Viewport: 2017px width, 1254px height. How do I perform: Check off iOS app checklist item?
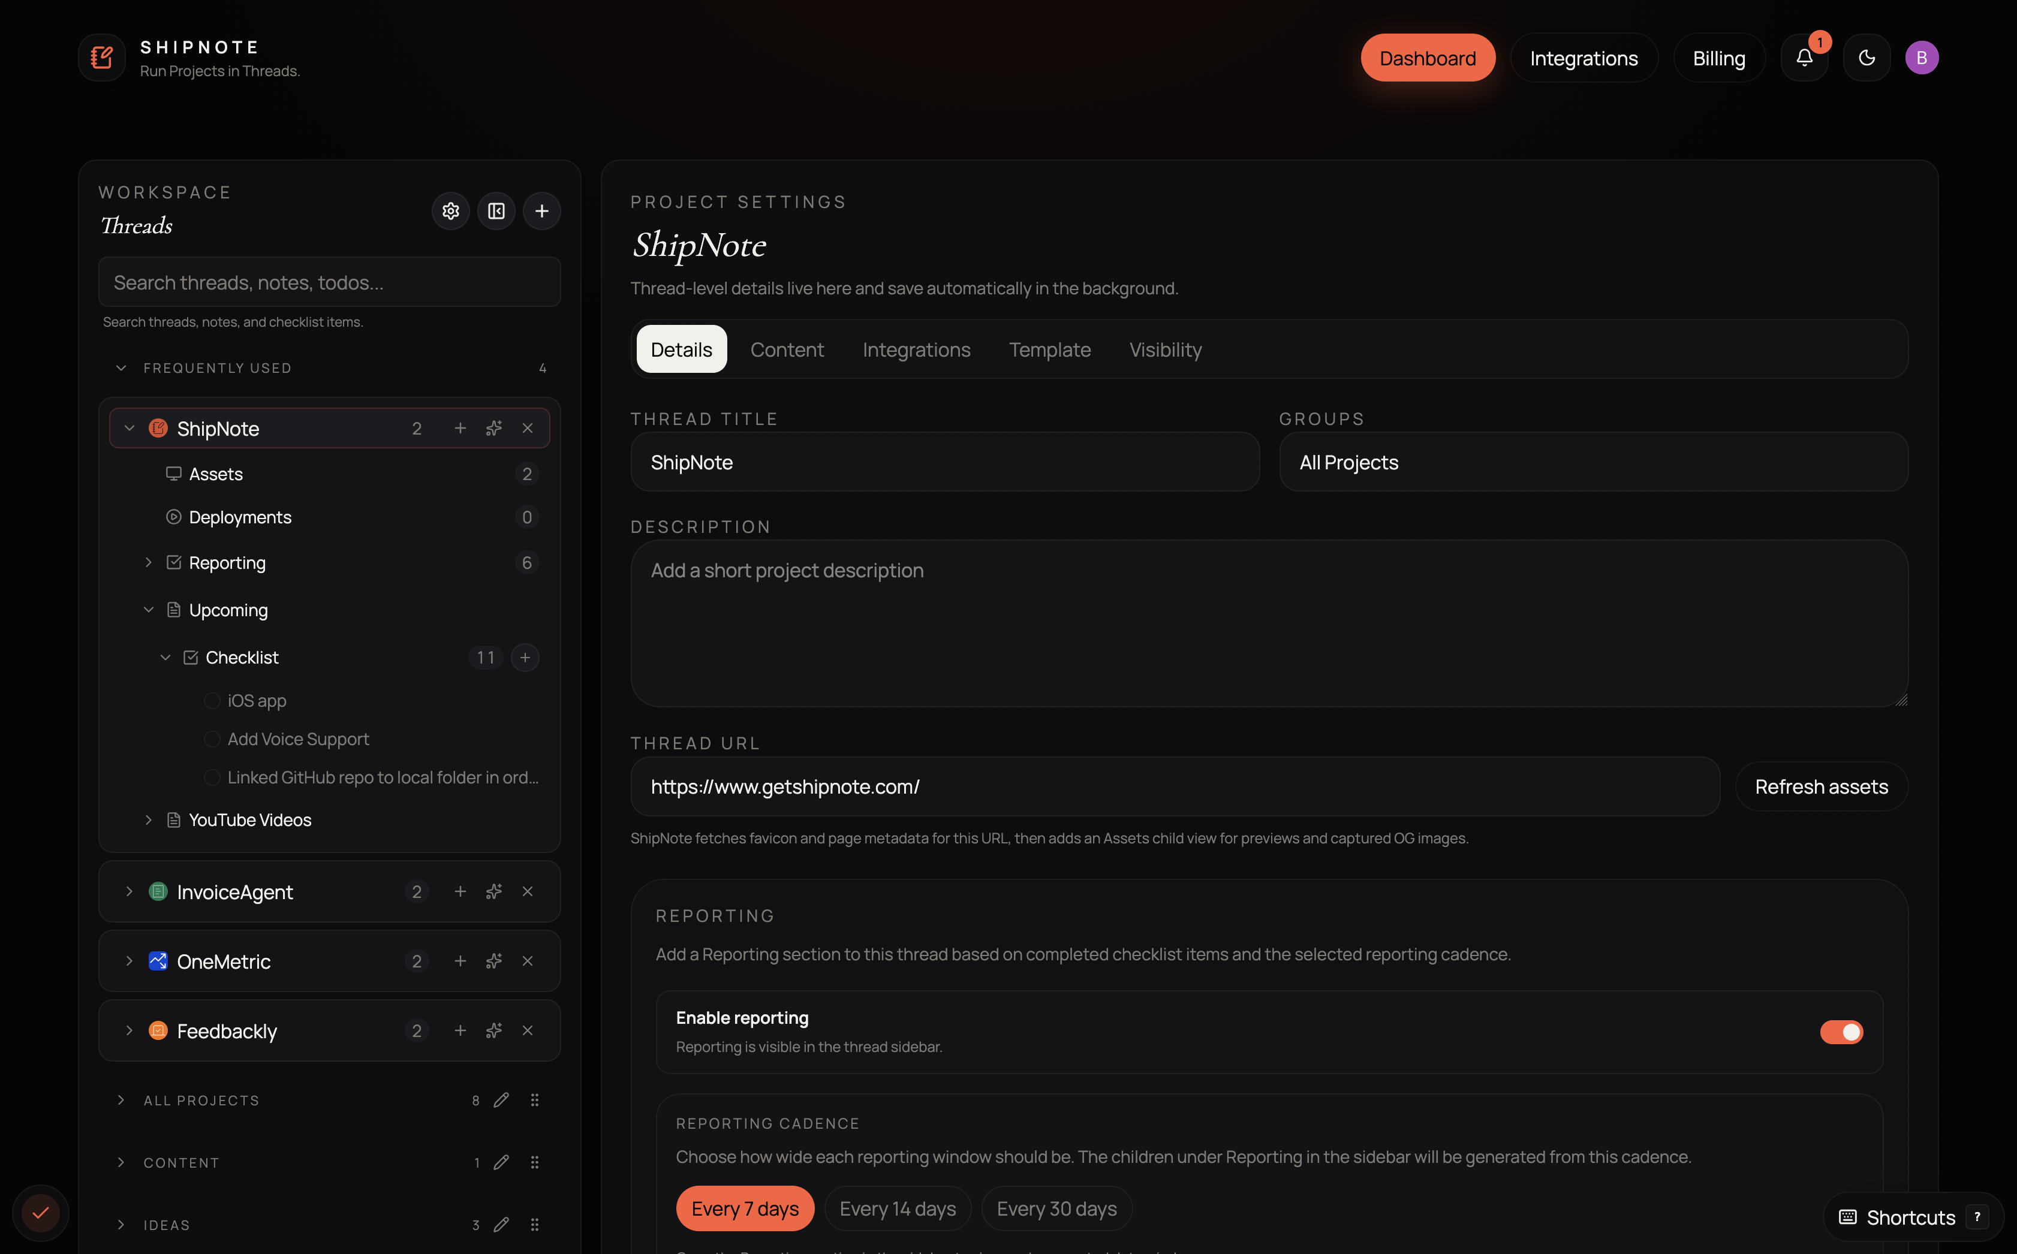tap(212, 701)
